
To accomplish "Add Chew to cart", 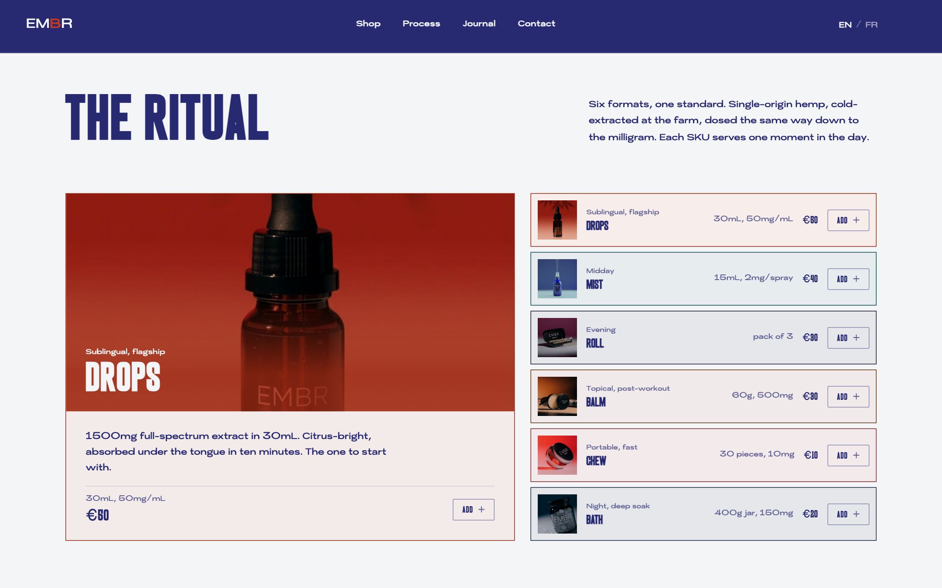I will point(848,456).
